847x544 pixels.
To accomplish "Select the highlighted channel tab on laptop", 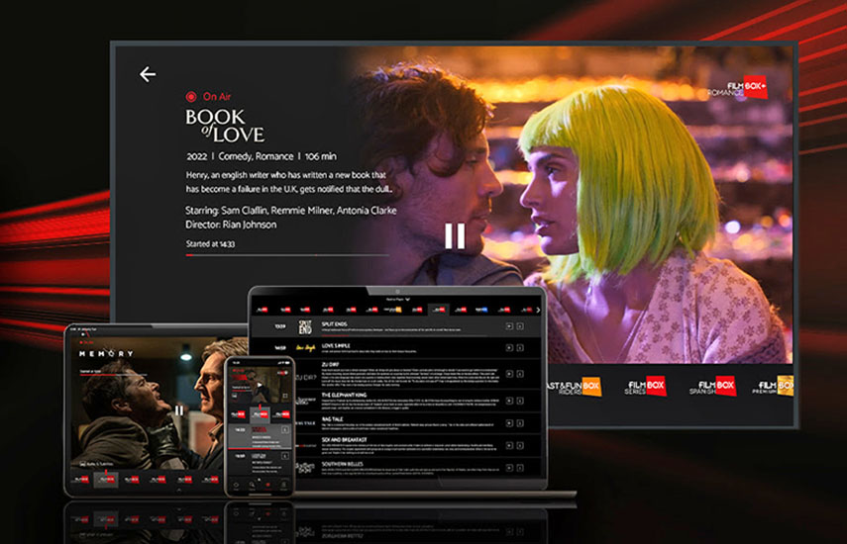I will tap(439, 310).
